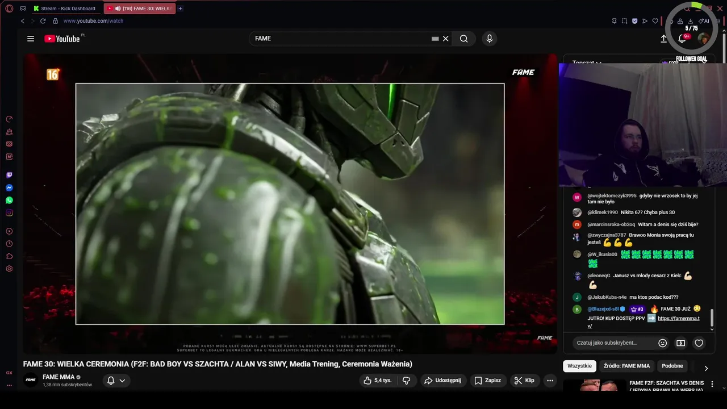This screenshot has width=727, height=409.
Task: Open more actions three-dot menu under video
Action: click(x=550, y=381)
